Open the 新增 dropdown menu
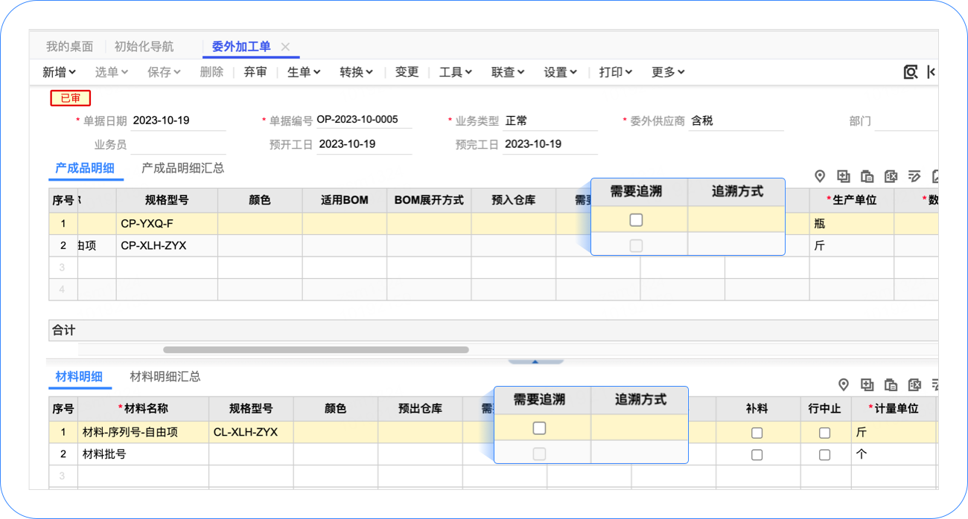 [60, 72]
